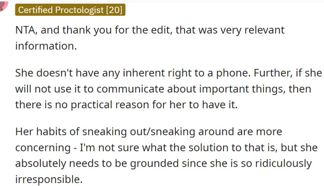Click the word 'information.' in the first paragraph

point(46,46)
